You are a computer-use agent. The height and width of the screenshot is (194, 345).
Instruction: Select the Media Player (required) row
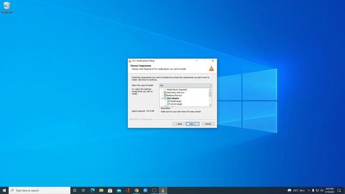[x=176, y=90]
